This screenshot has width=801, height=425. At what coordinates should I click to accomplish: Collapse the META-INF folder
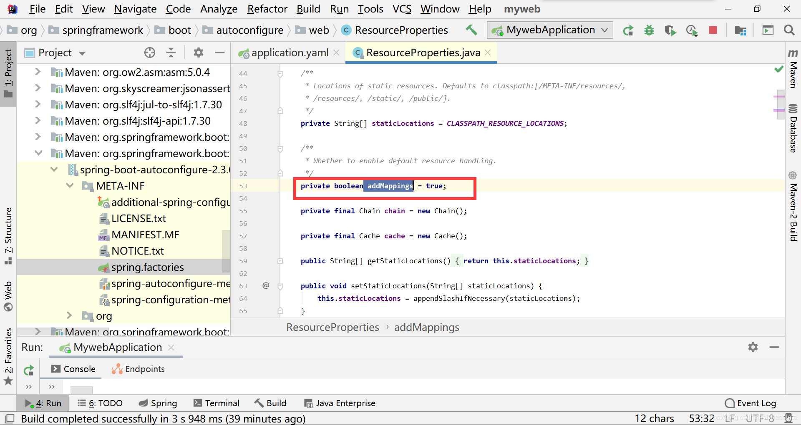pyautogui.click(x=70, y=185)
